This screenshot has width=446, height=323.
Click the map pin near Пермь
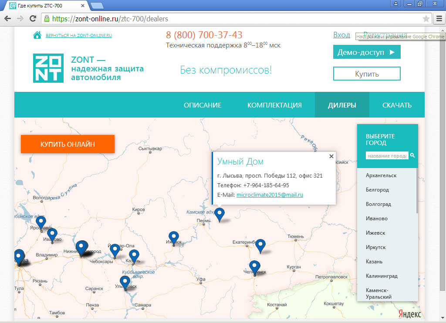click(220, 215)
